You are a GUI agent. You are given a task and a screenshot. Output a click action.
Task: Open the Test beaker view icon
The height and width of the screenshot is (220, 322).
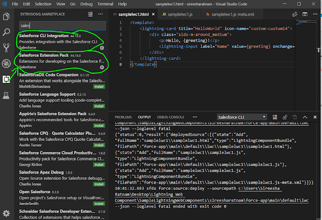pos(6,95)
